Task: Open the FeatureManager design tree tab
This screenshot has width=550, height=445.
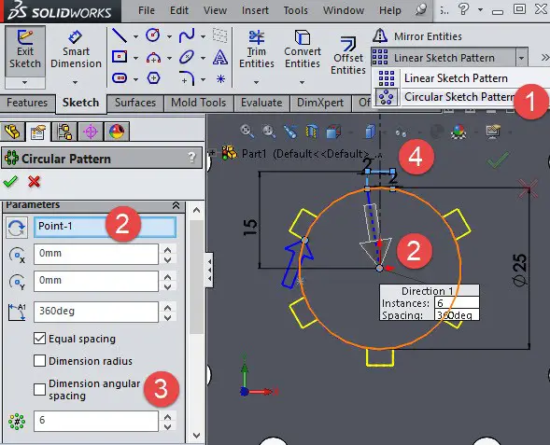Action: (x=12, y=132)
